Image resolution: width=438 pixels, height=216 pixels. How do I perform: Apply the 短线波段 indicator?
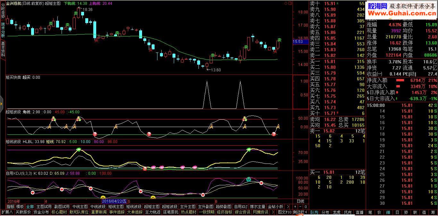134,207
